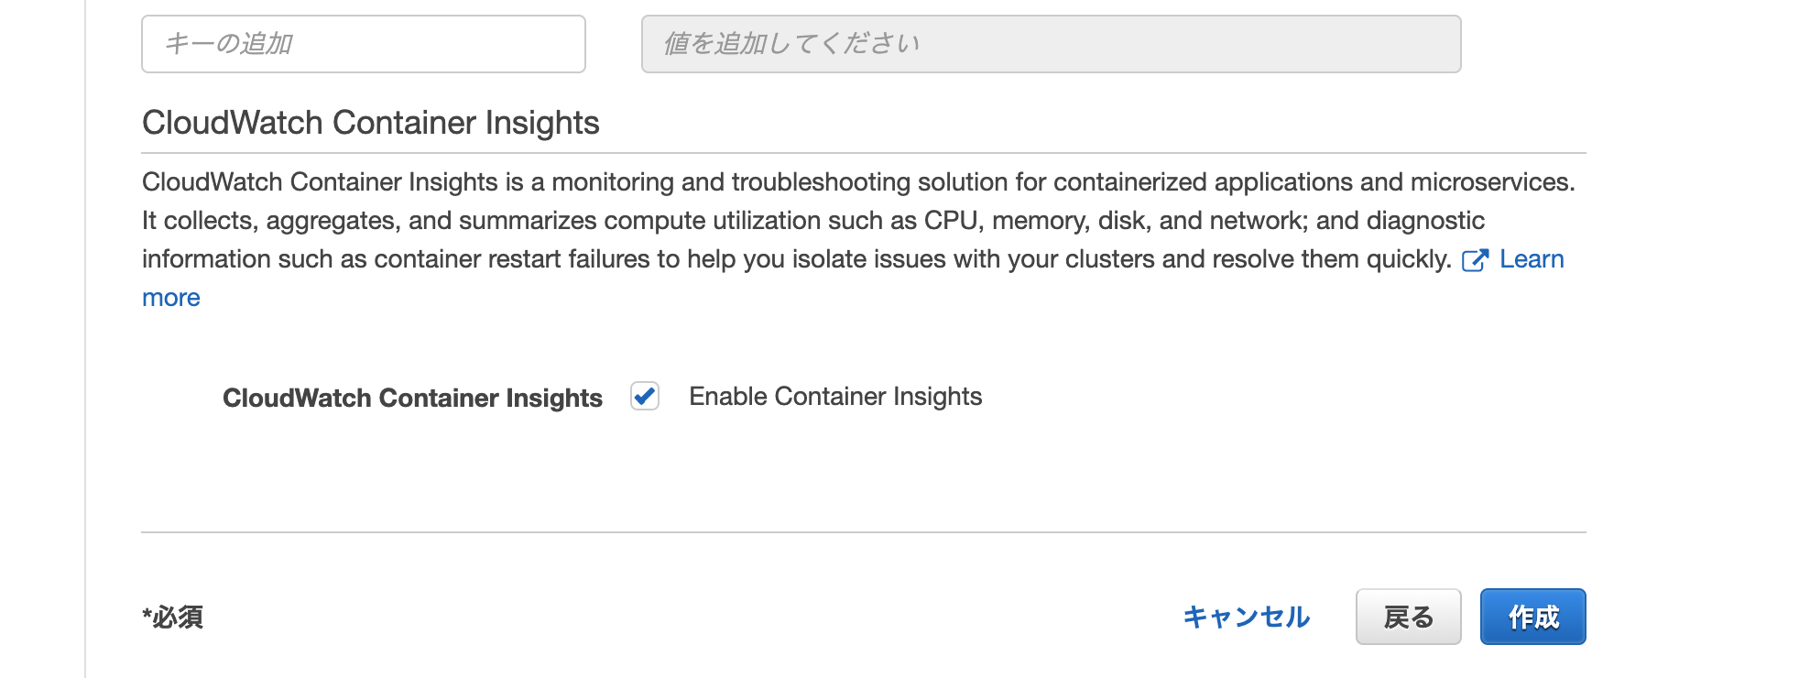Click the CloudWatch Container Insights section heading

[370, 123]
